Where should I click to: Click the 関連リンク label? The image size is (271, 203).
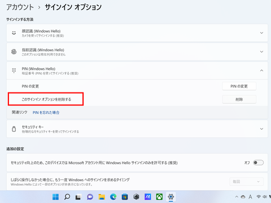[x=20, y=112]
